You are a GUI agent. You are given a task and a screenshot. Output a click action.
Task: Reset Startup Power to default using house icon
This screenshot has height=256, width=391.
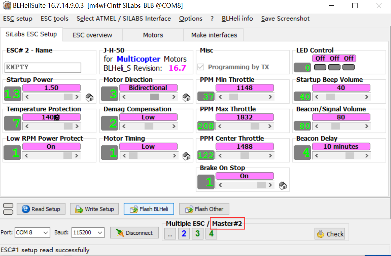pyautogui.click(x=89, y=97)
